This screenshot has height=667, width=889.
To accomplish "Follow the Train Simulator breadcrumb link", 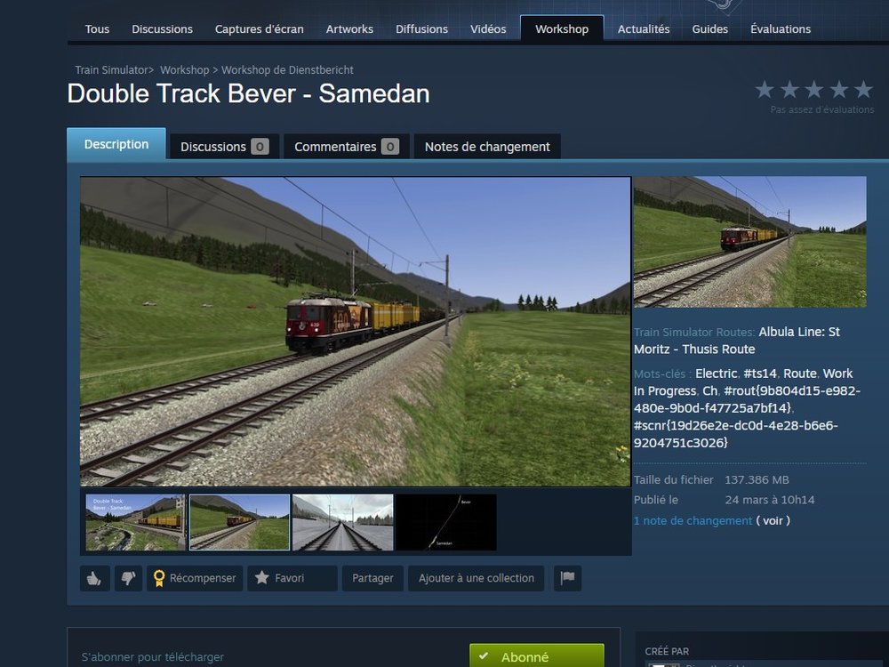I will [x=112, y=69].
